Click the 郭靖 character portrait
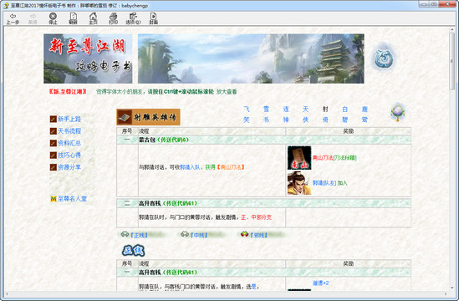459x301 pixels. click(x=299, y=183)
